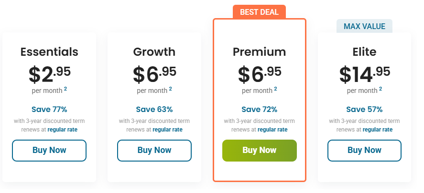Select the Premium plan heading

coord(259,52)
